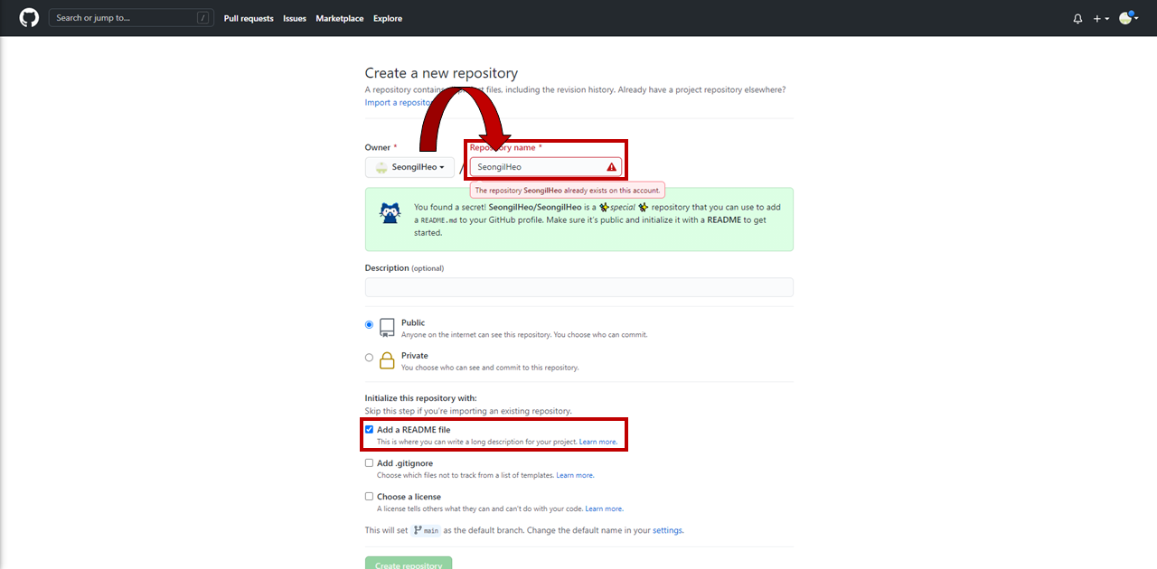Open .gitignore Learn more link

tap(575, 475)
